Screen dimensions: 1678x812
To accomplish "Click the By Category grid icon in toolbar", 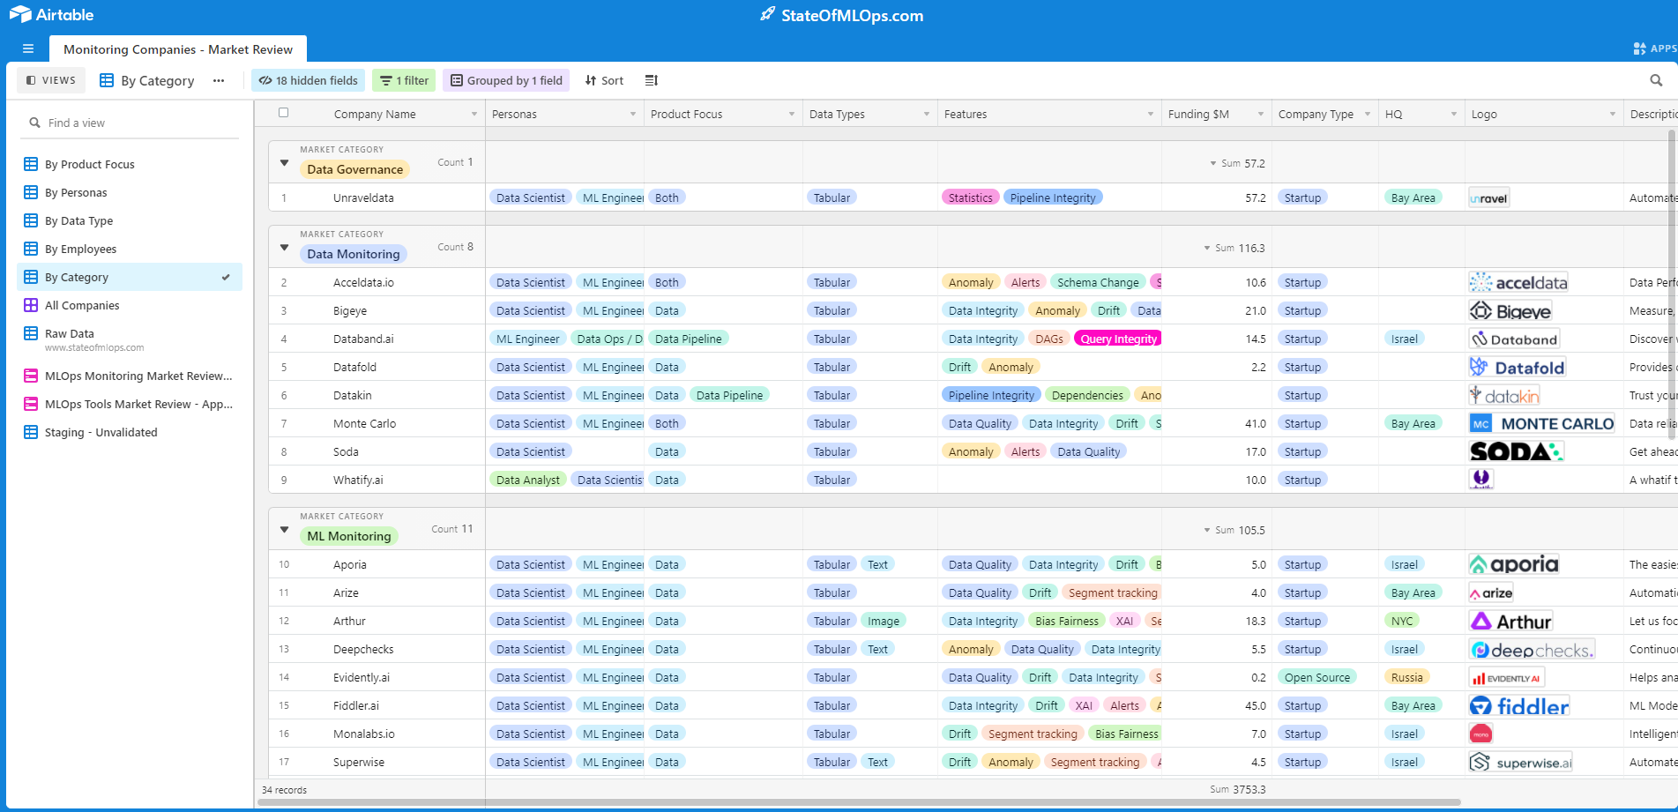I will tap(107, 80).
